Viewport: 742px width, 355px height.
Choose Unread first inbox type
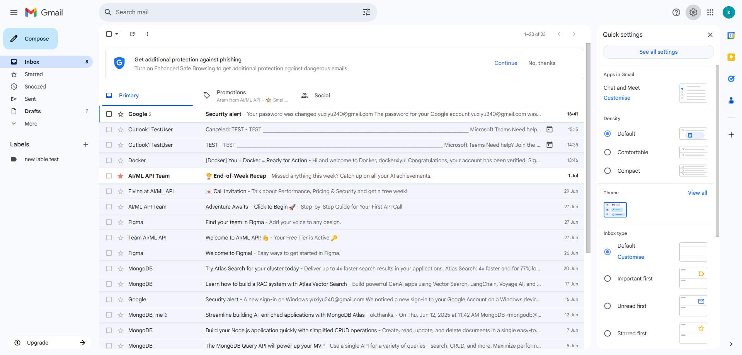[x=608, y=306]
